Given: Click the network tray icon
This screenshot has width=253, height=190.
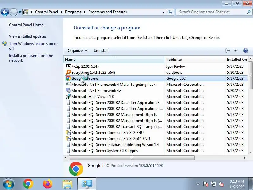Looking at the screenshot, I should coord(213,184).
